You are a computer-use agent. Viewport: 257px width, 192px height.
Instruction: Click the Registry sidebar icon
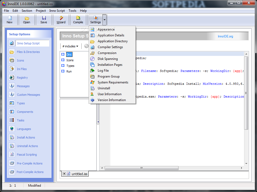click(12, 78)
